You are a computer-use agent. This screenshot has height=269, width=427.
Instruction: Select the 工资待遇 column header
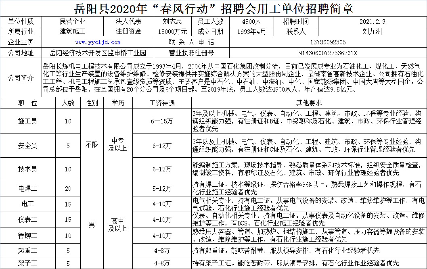(x=162, y=103)
